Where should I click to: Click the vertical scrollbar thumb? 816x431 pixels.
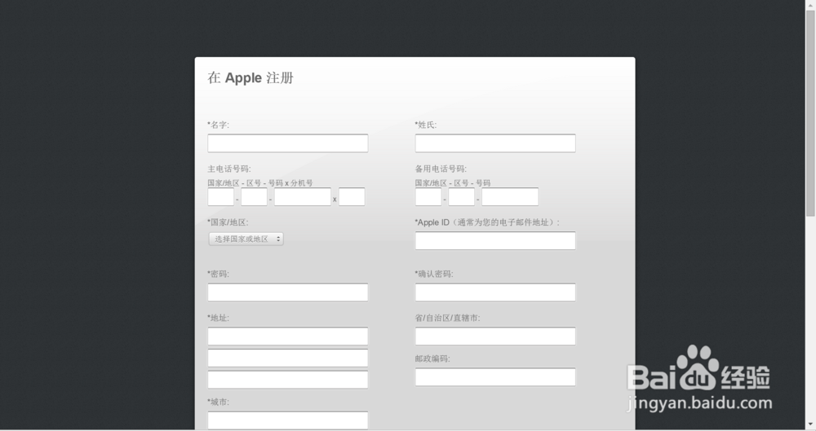pyautogui.click(x=810, y=112)
